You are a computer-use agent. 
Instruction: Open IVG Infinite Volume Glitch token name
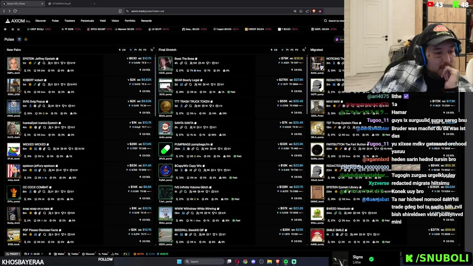pos(191,187)
